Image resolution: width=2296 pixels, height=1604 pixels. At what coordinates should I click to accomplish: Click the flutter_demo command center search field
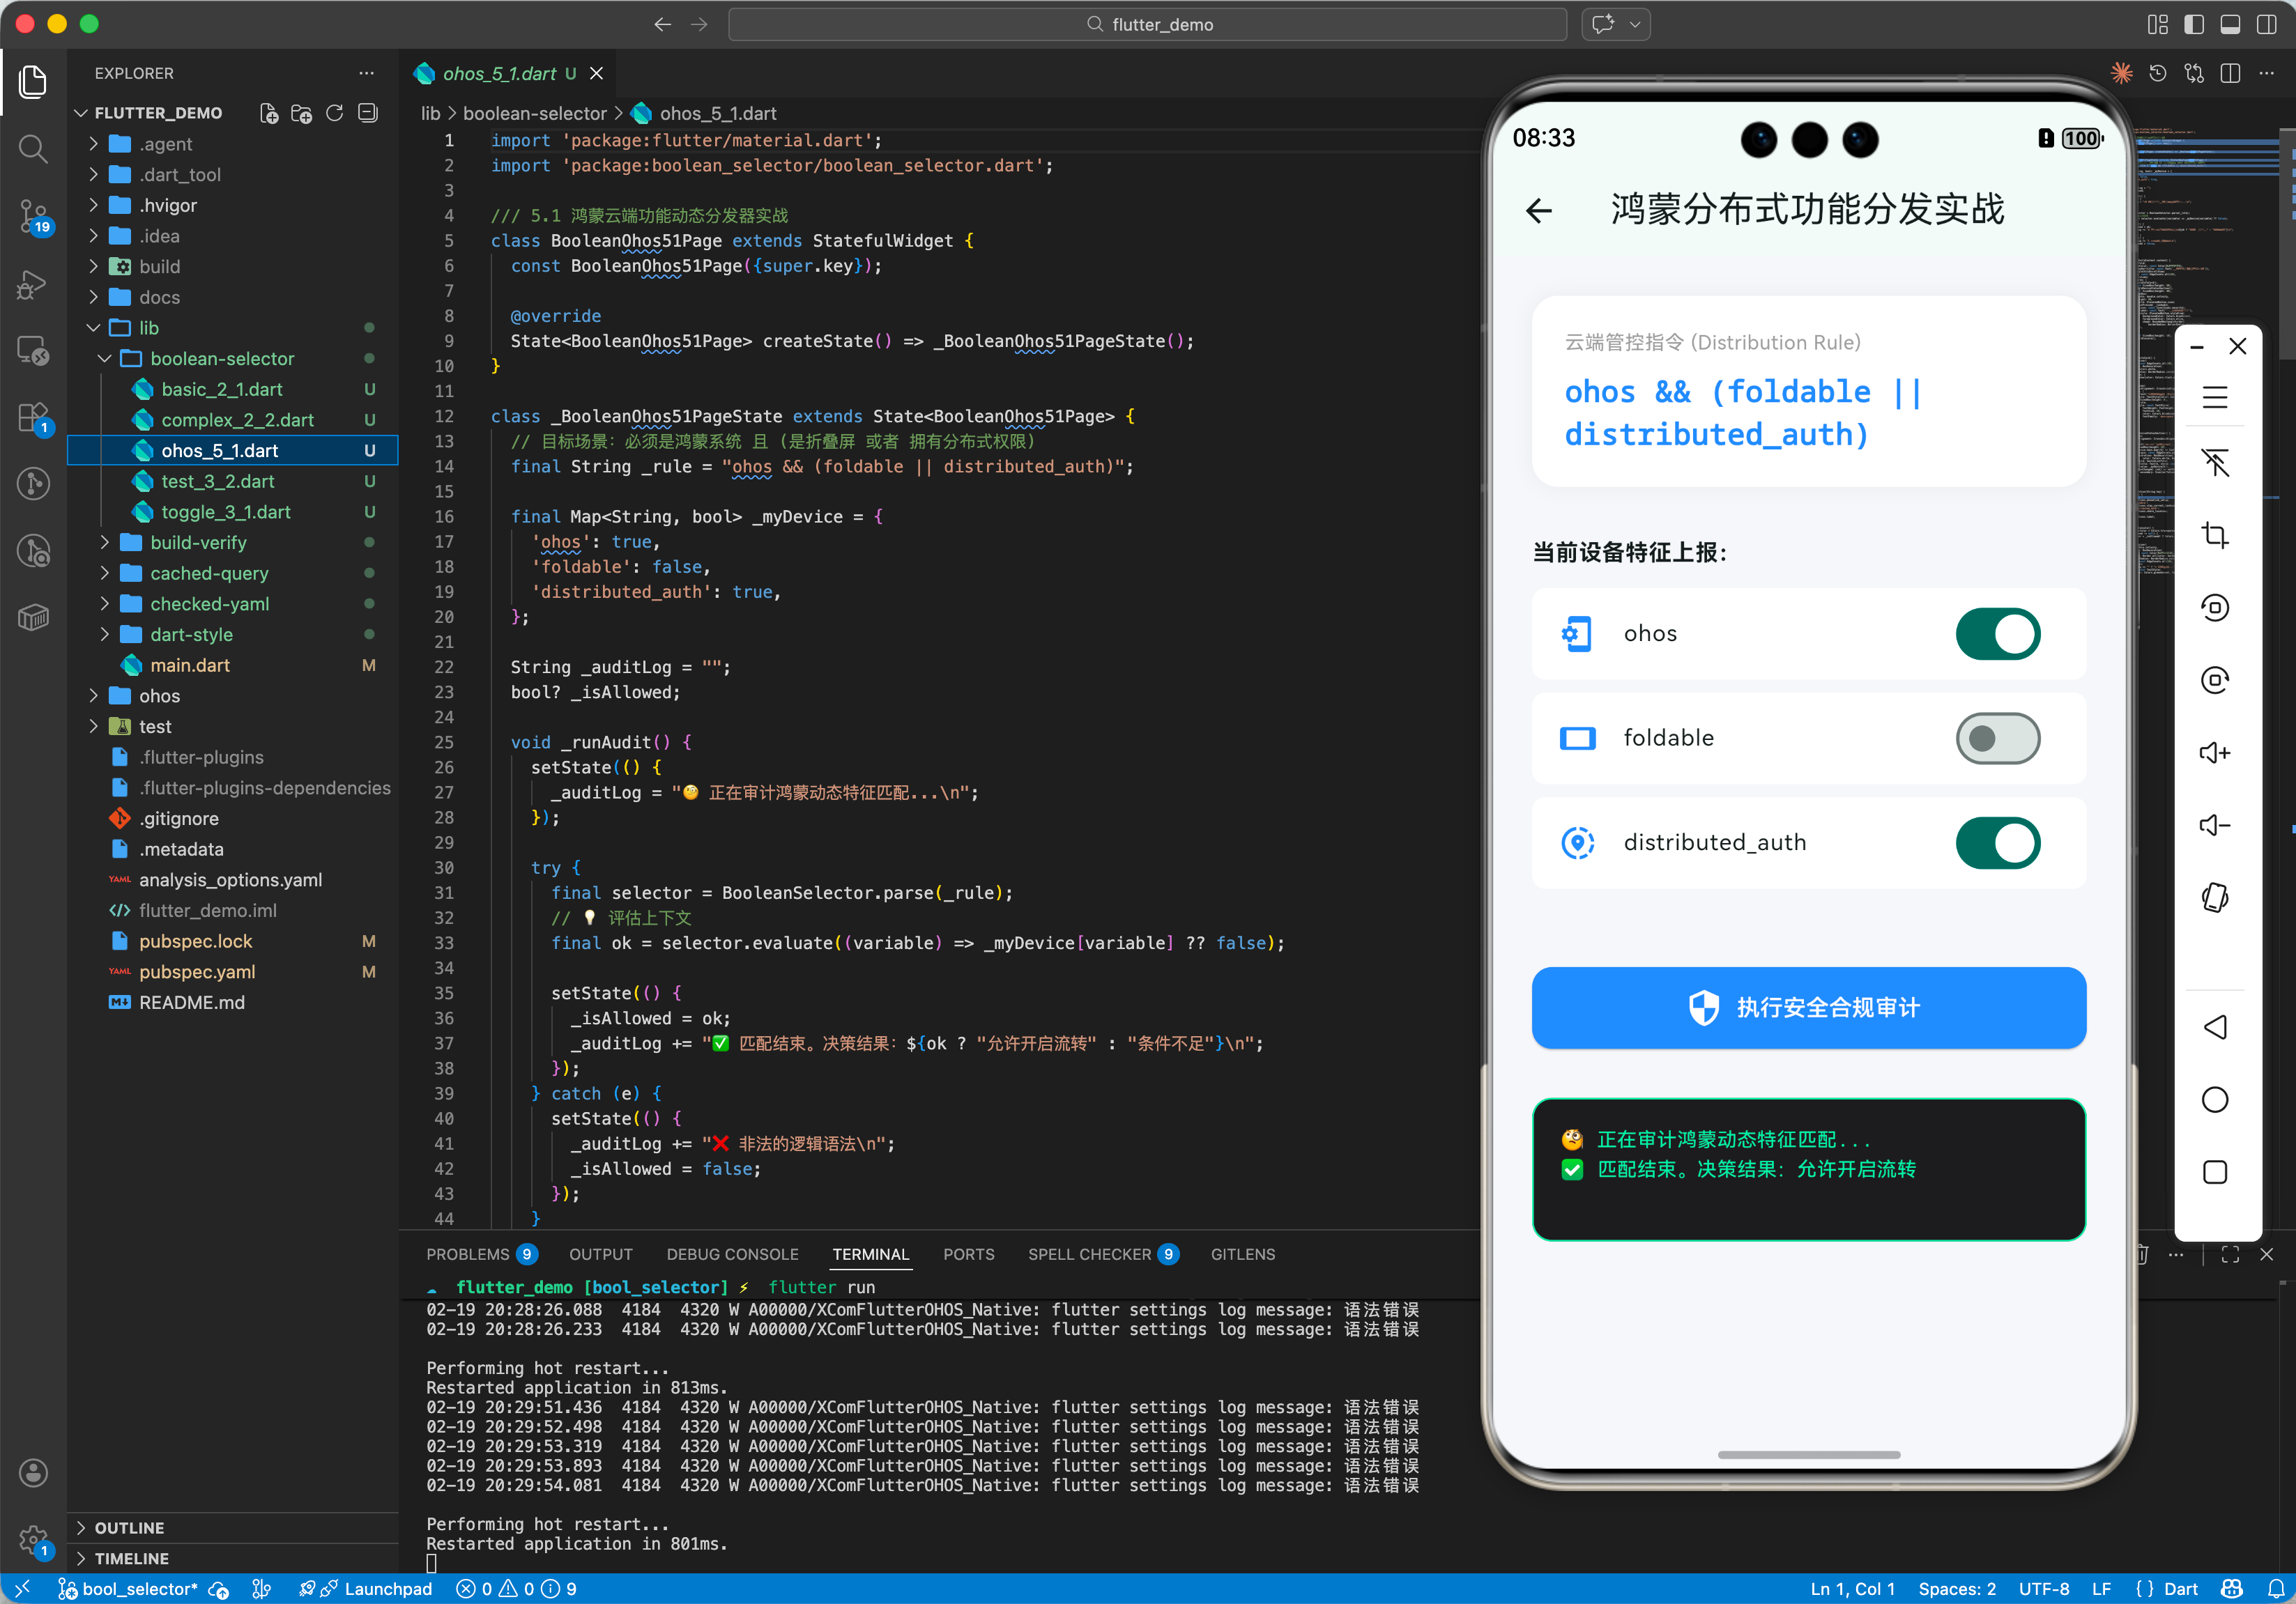(x=1147, y=24)
